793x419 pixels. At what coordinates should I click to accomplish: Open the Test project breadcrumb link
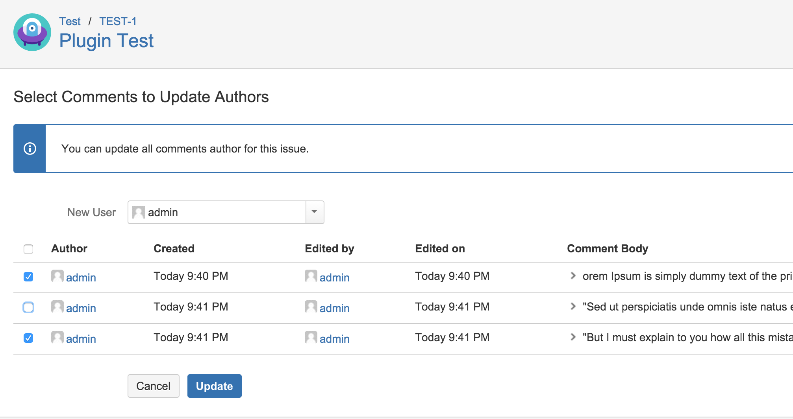[x=70, y=21]
